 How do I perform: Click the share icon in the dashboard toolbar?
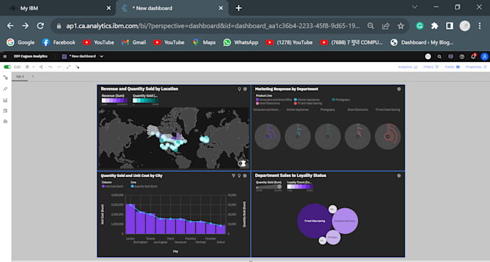41,67
